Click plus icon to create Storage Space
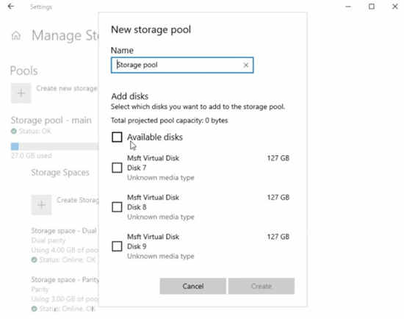The height and width of the screenshot is (319, 404). click(41, 205)
